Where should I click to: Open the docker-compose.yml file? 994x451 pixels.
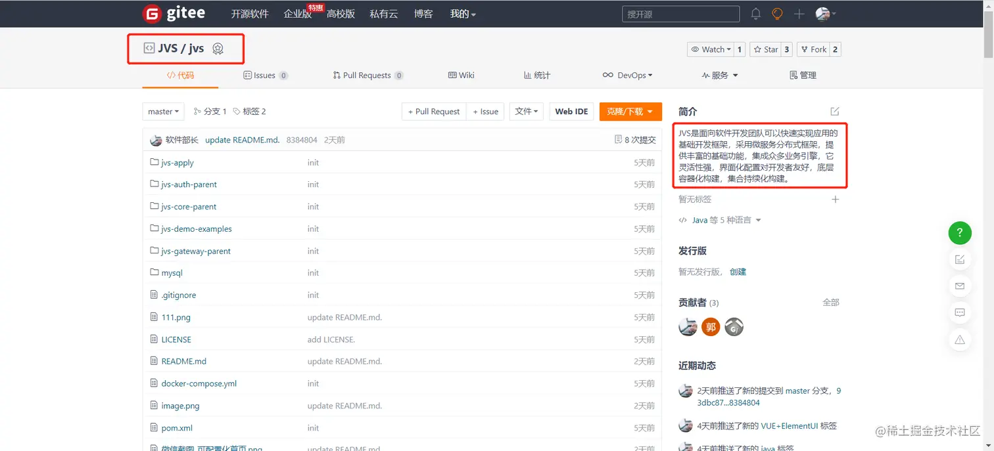[199, 383]
